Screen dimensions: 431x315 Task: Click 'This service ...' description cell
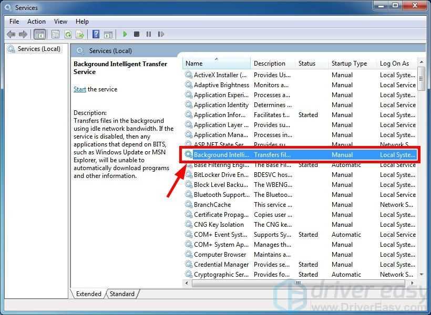[x=273, y=205]
